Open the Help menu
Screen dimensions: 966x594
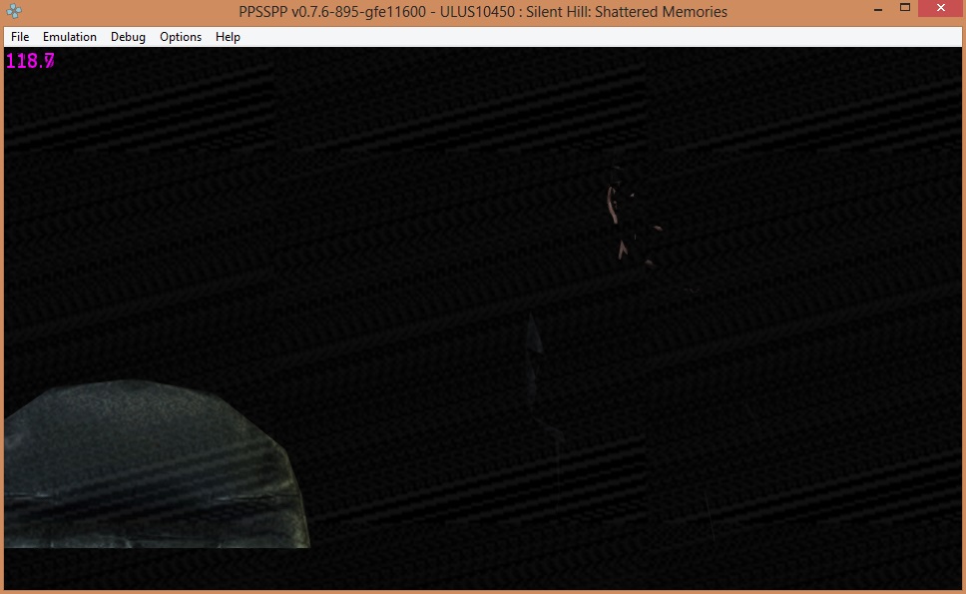point(228,37)
